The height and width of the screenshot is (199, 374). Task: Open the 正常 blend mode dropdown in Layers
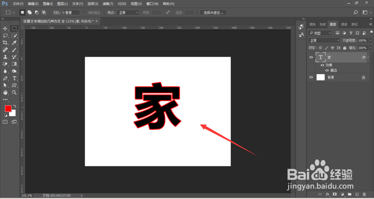(324, 40)
